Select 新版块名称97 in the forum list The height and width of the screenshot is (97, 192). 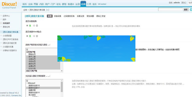pyautogui.click(x=34, y=88)
